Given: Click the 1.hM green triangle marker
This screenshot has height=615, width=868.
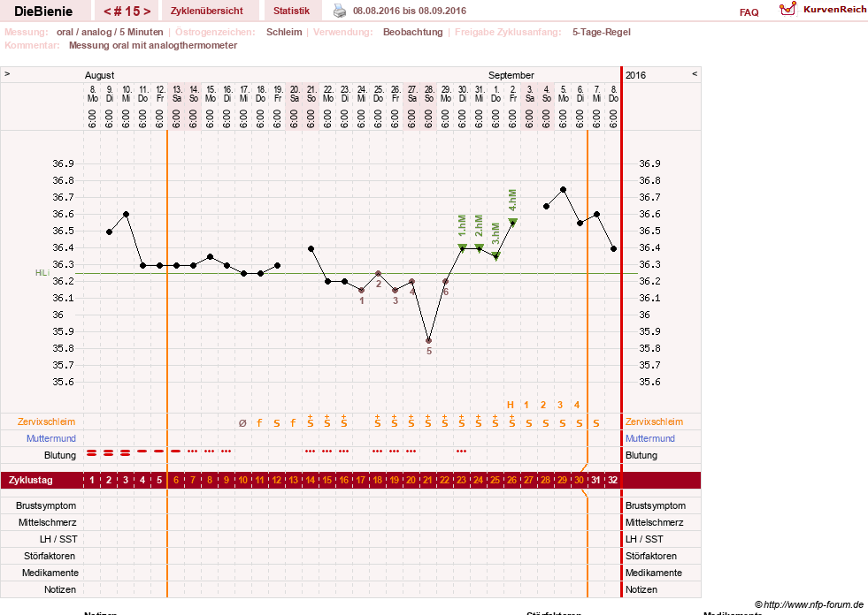Looking at the screenshot, I should tap(462, 247).
